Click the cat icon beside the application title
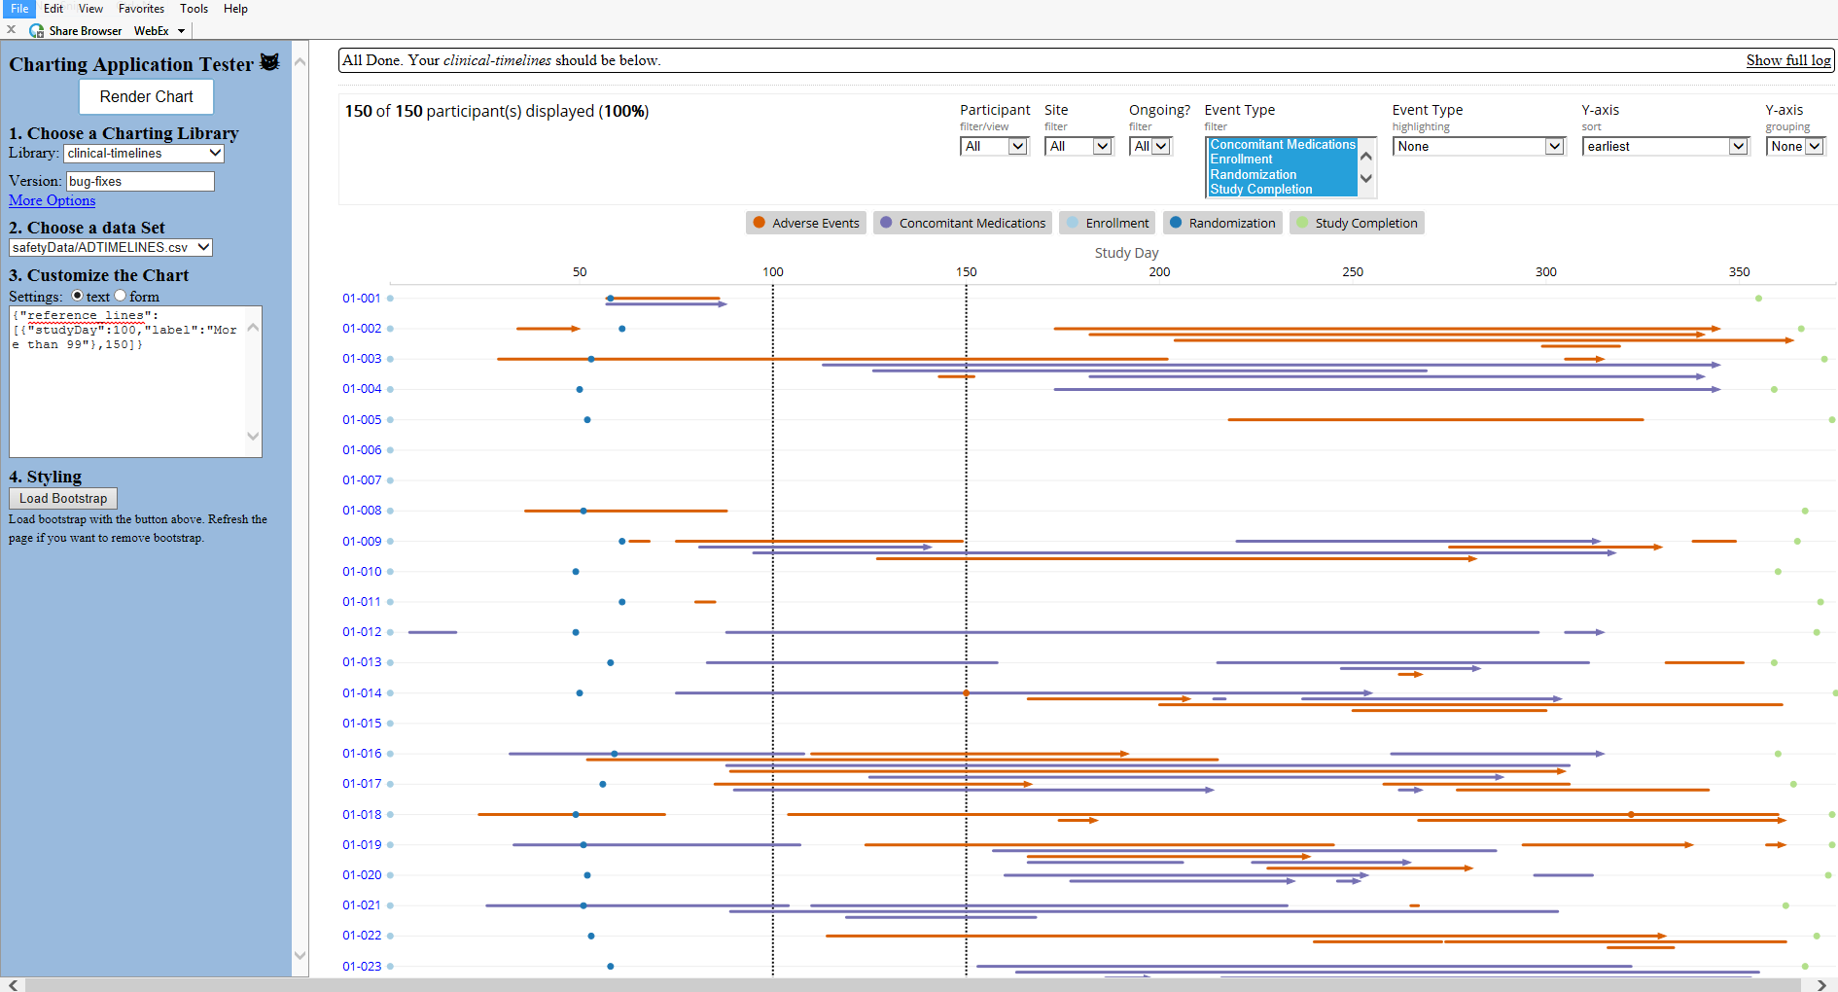Viewport: 1838px width, 992px height. 269,62
